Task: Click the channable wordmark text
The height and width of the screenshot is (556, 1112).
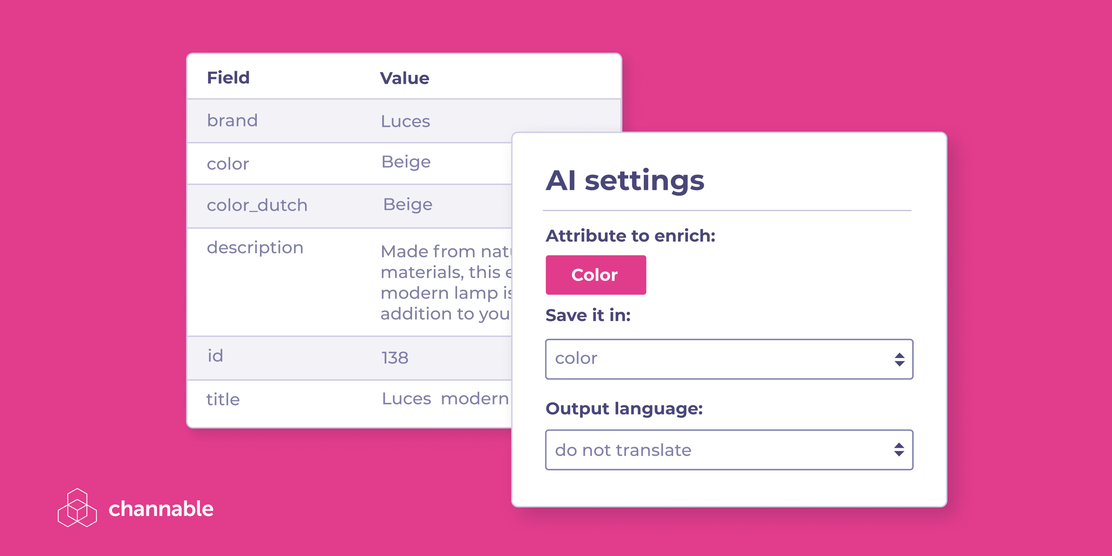Action: 161,509
